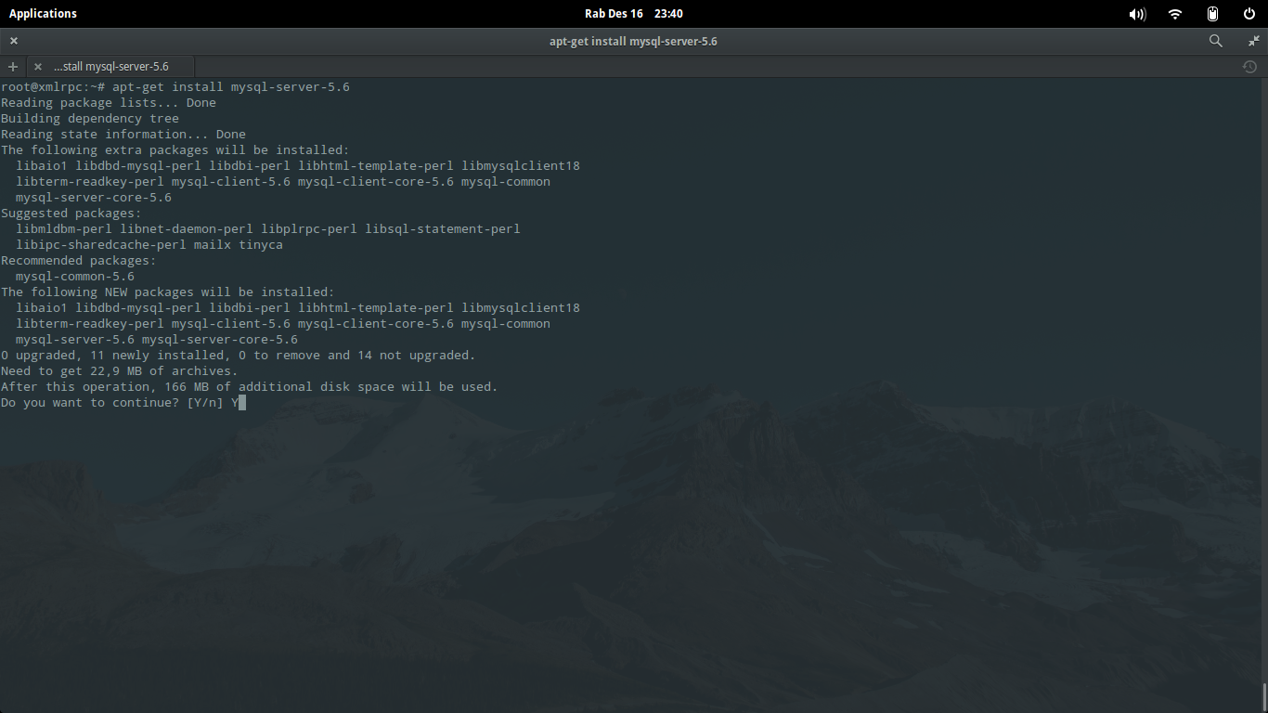This screenshot has width=1268, height=713.
Task: Click 'Reading package lists... Done' line
Action: coord(109,103)
